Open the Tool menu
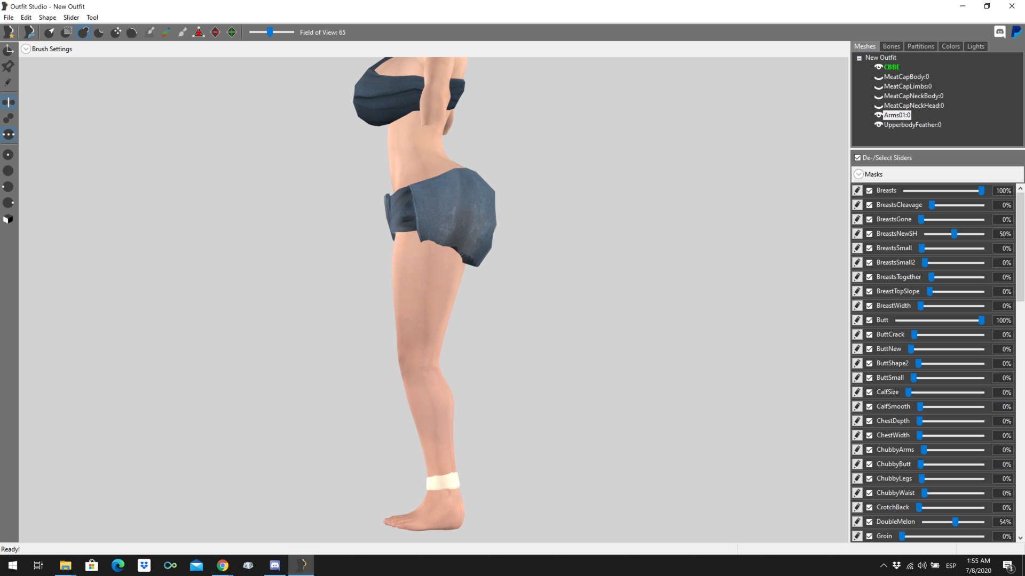The image size is (1025, 576). (x=92, y=18)
